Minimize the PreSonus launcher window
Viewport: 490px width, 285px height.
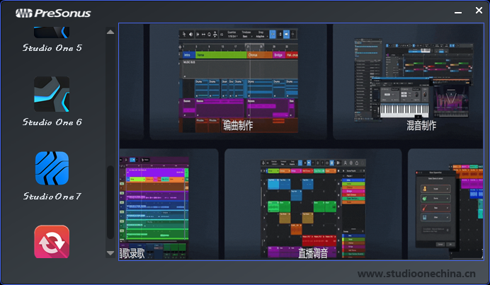pyautogui.click(x=458, y=12)
